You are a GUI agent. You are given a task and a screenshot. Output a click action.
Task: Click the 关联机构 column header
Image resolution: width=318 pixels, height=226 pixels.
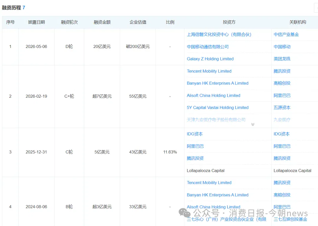coord(297,22)
